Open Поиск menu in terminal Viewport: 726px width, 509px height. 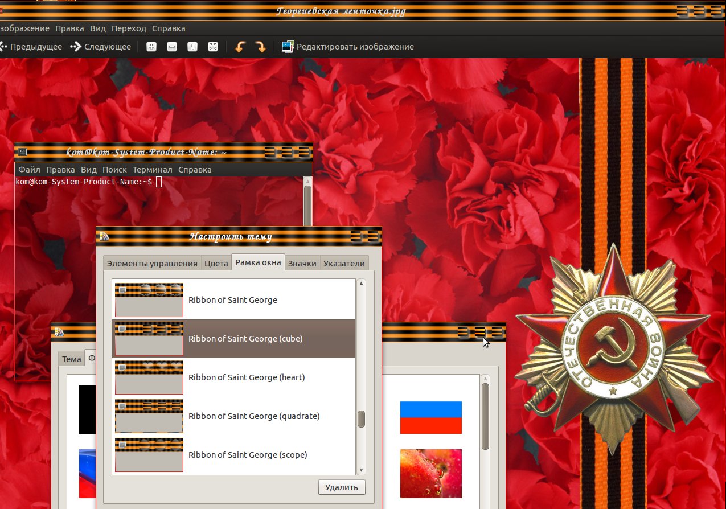point(114,170)
